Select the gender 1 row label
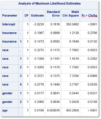The height and width of the screenshot is (119, 101). 7,93
